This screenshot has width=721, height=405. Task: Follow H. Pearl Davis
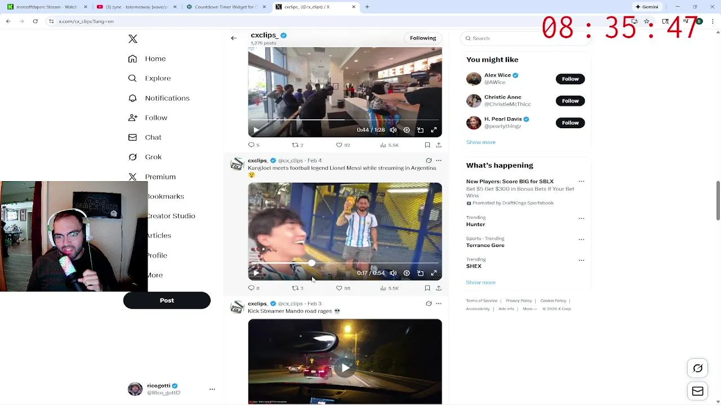coord(570,123)
